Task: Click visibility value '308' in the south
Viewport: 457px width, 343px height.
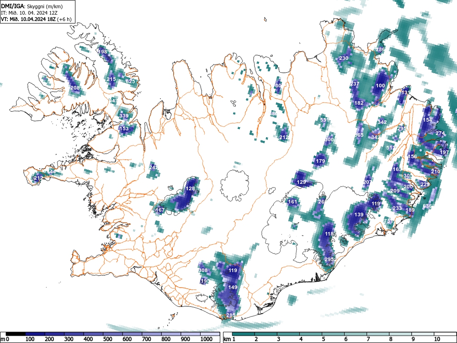Action: (203, 270)
